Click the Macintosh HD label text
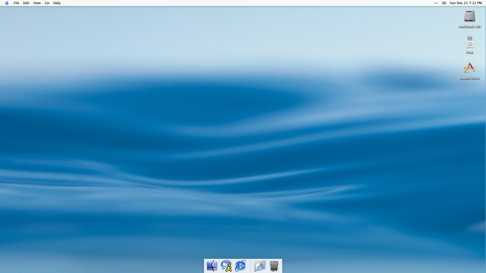 [470, 27]
